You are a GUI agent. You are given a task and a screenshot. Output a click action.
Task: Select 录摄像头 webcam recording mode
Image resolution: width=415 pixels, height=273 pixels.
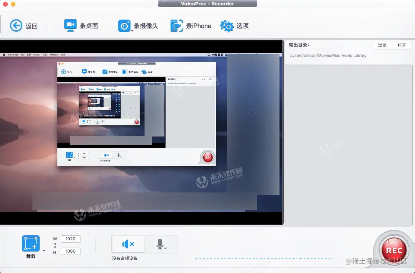tap(138, 26)
